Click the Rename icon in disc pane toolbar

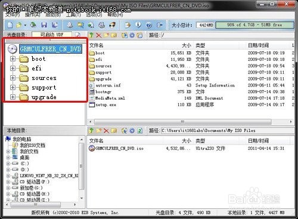click(114, 35)
